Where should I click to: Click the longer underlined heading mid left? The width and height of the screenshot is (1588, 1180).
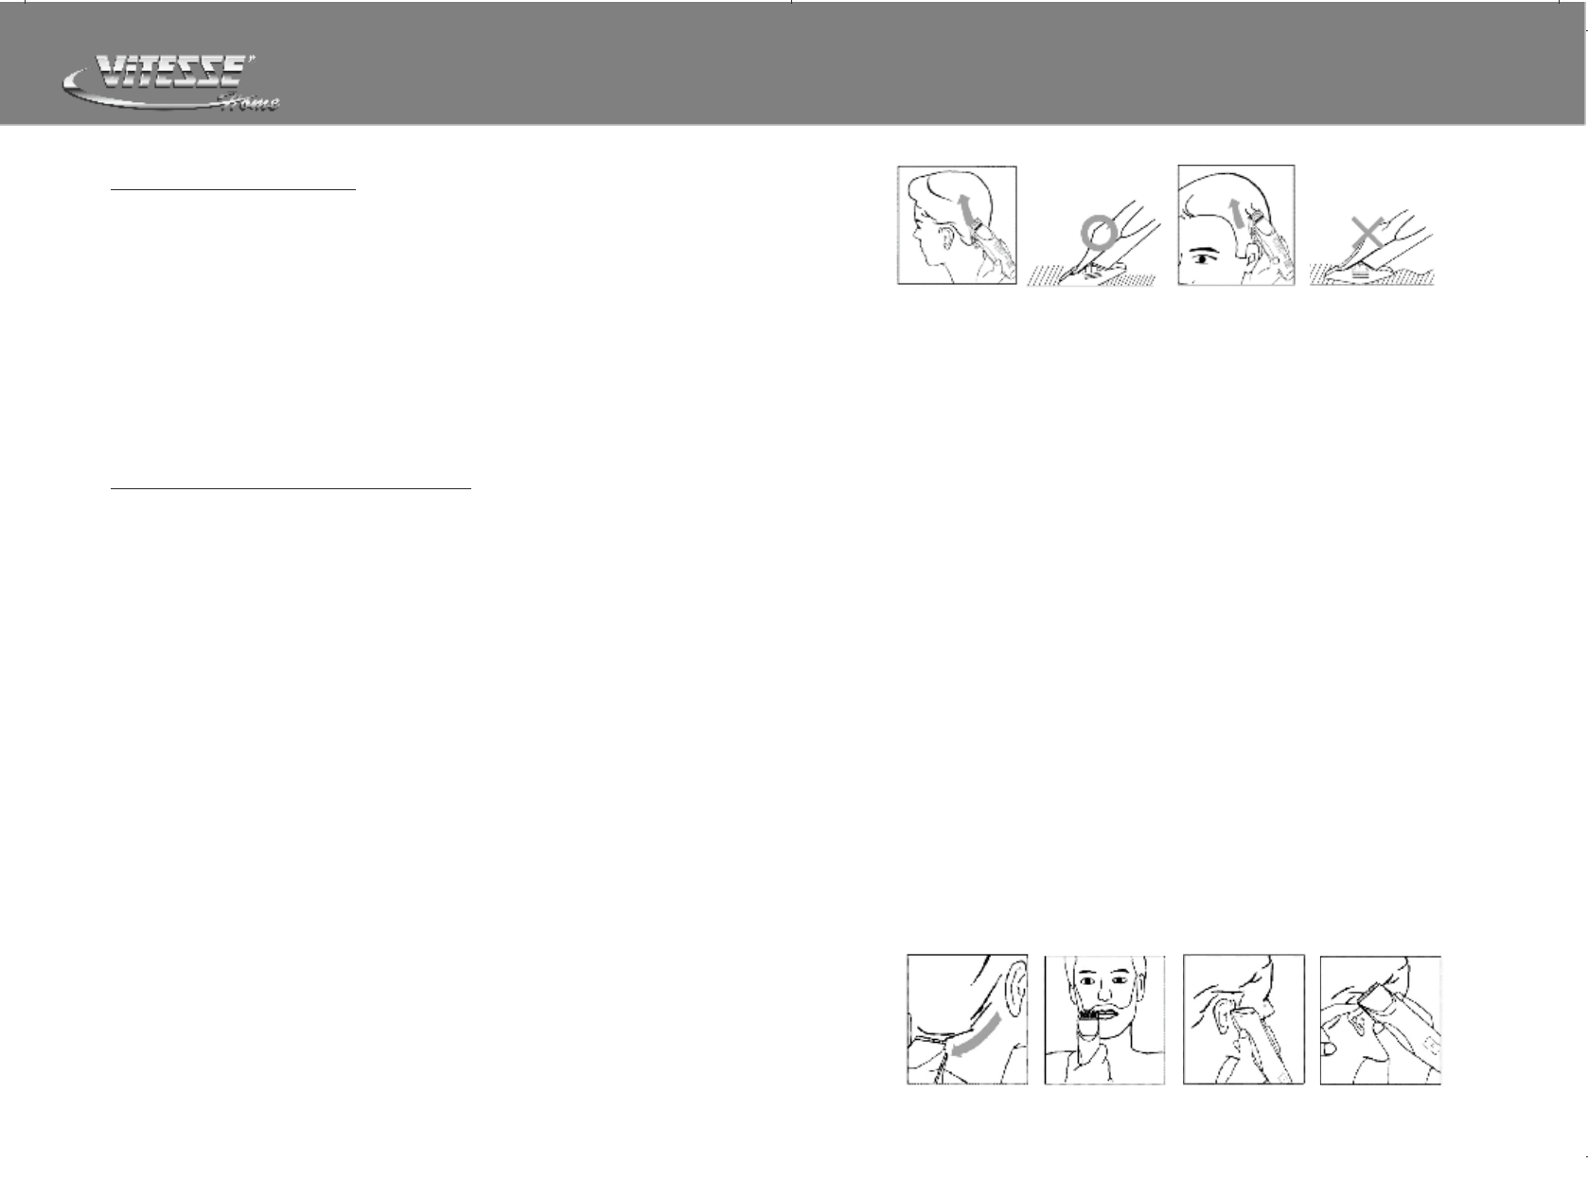click(x=291, y=489)
